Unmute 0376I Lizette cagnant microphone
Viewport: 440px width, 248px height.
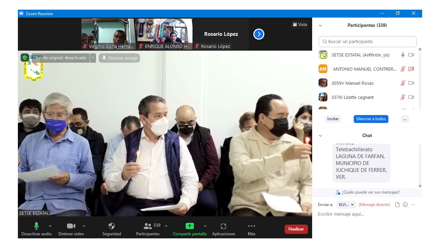[x=403, y=97]
